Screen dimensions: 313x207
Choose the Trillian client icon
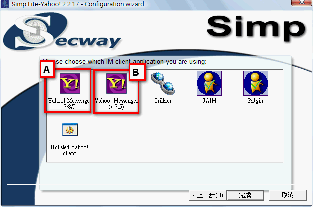163,83
